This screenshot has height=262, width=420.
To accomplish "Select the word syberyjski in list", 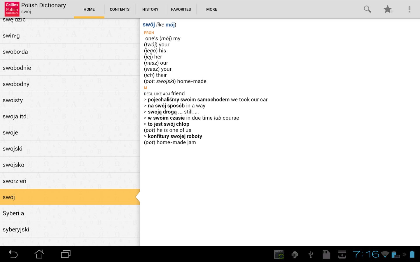I will pos(70,229).
